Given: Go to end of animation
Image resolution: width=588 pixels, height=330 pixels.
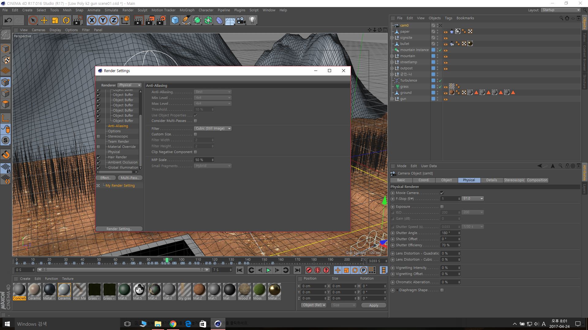Looking at the screenshot, I should pyautogui.click(x=297, y=270).
